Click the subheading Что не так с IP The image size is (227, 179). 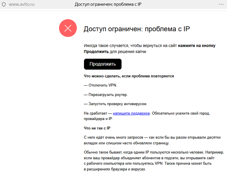(97, 128)
